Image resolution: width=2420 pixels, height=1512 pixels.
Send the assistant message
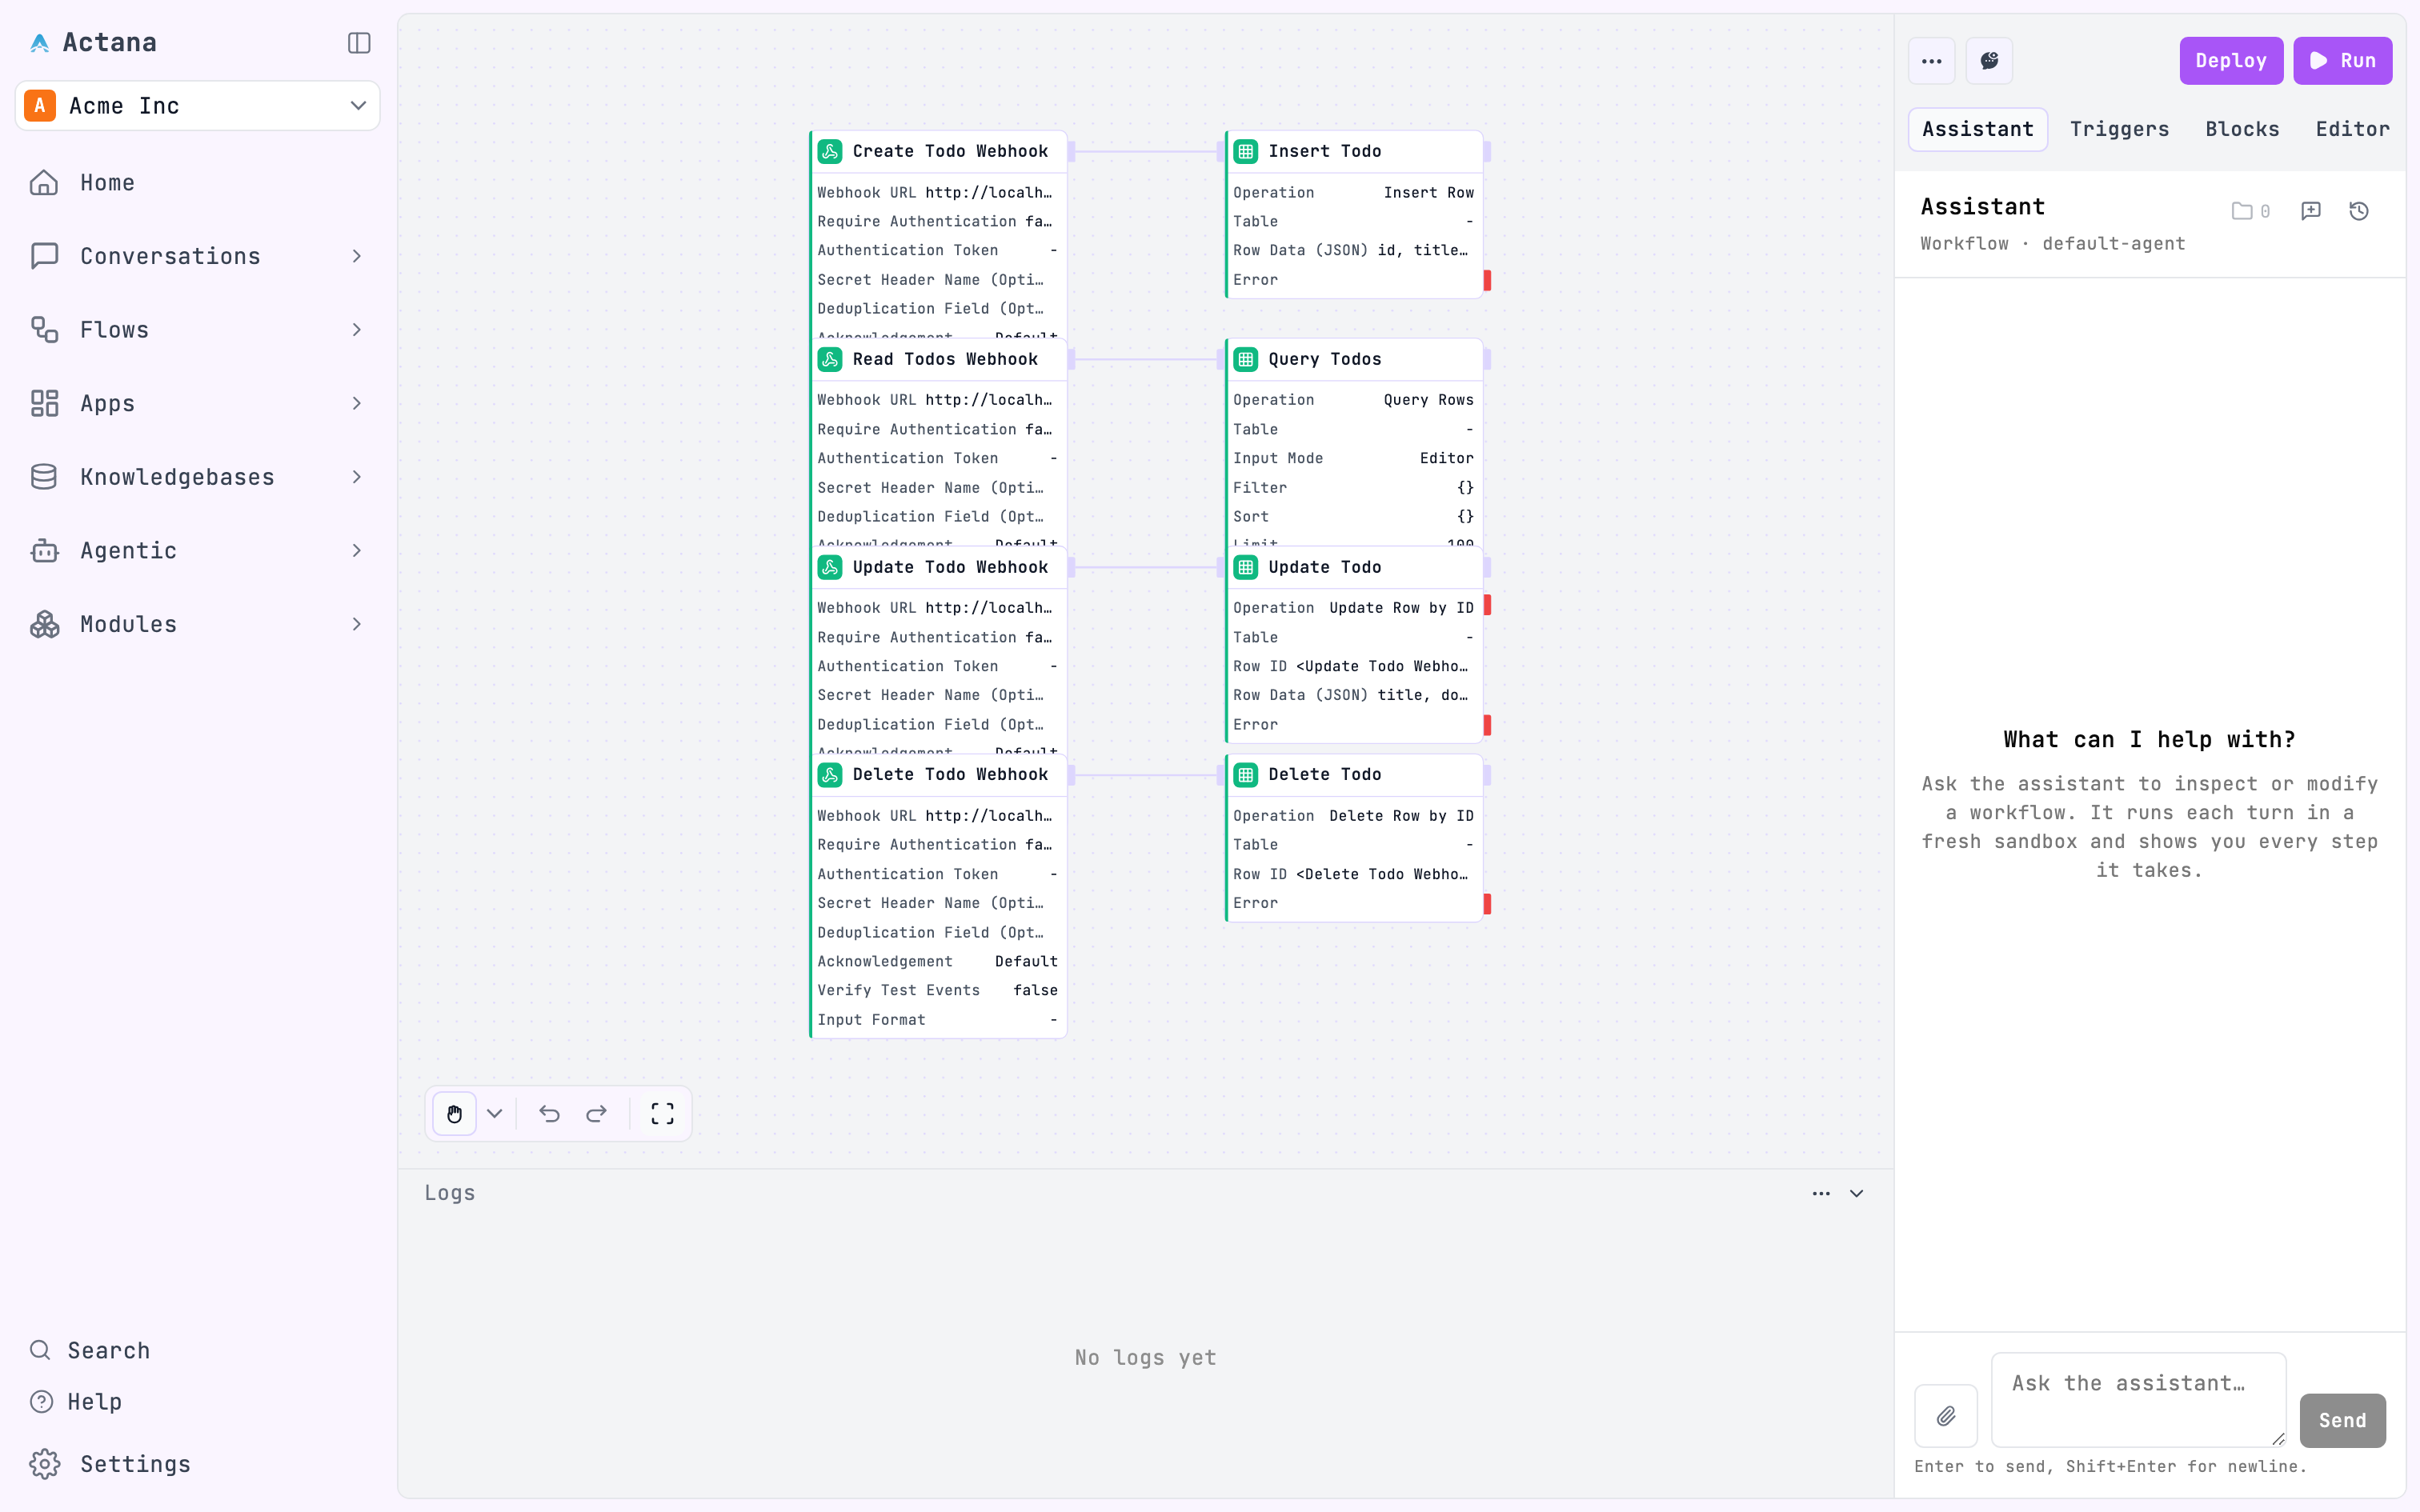[2342, 1421]
